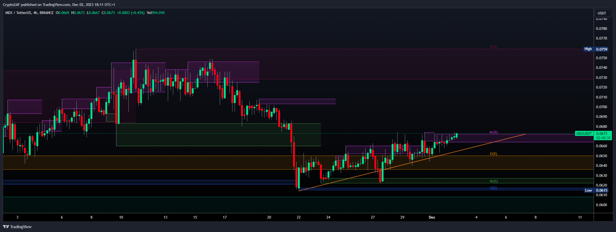Click the low value L0.0667
616x232 pixels.
[93, 13]
